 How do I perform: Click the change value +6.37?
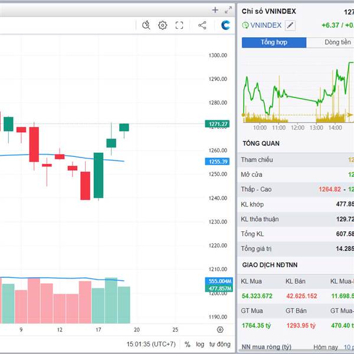(331, 25)
